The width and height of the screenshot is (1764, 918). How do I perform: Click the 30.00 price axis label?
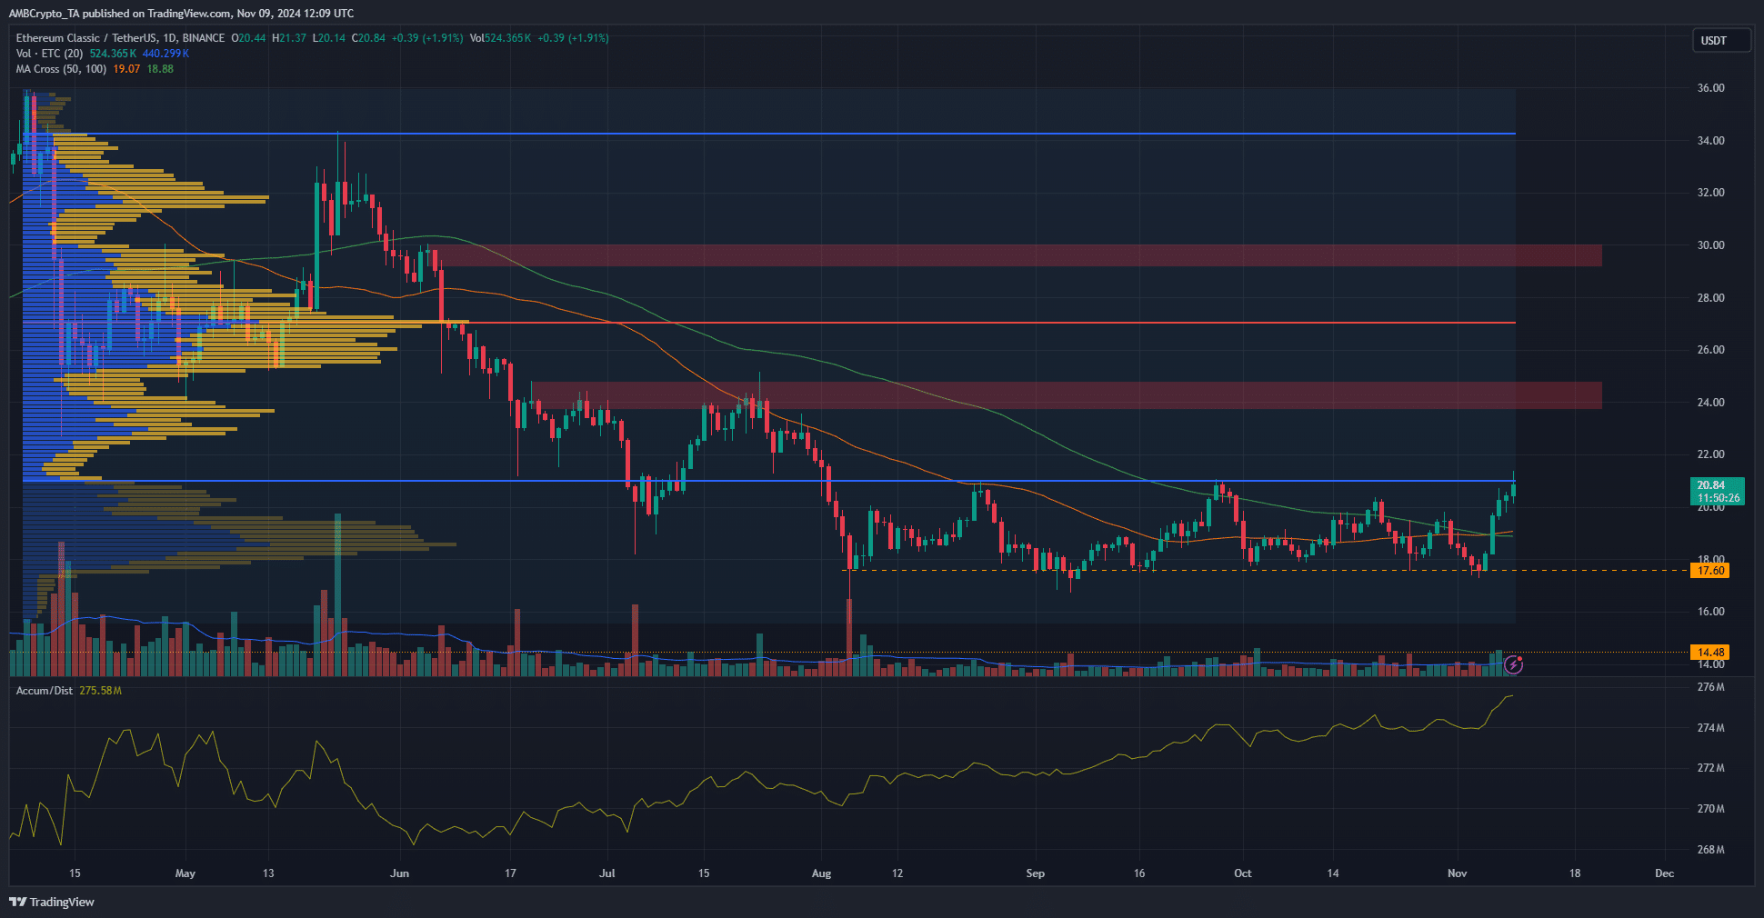tap(1710, 245)
